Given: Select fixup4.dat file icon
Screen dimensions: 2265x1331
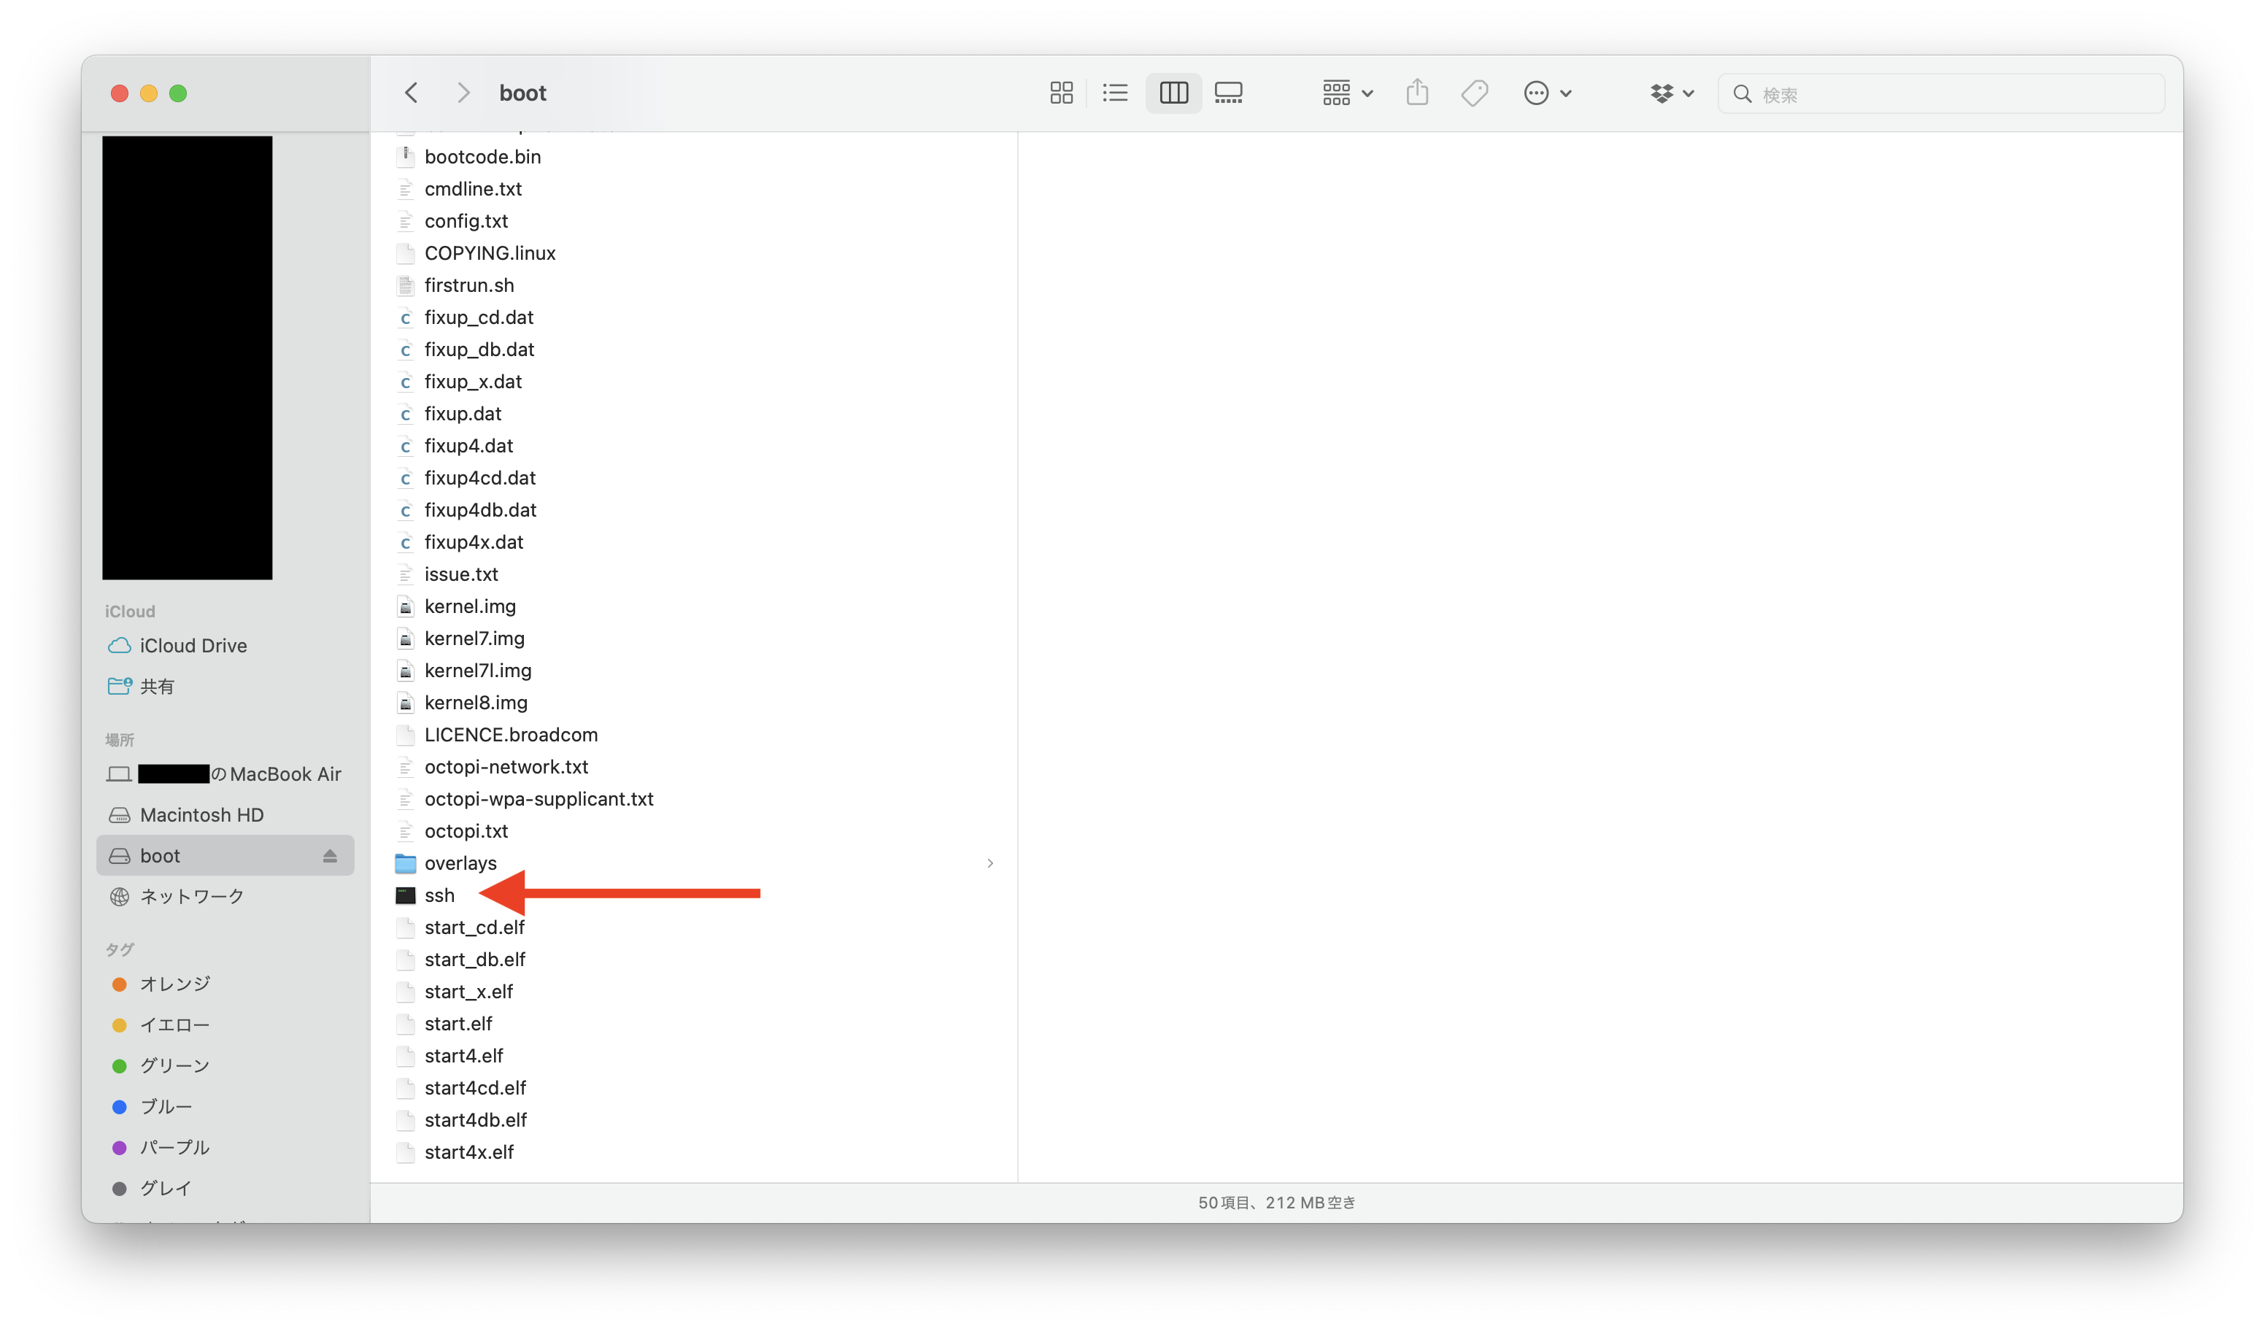Looking at the screenshot, I should pyautogui.click(x=406, y=446).
